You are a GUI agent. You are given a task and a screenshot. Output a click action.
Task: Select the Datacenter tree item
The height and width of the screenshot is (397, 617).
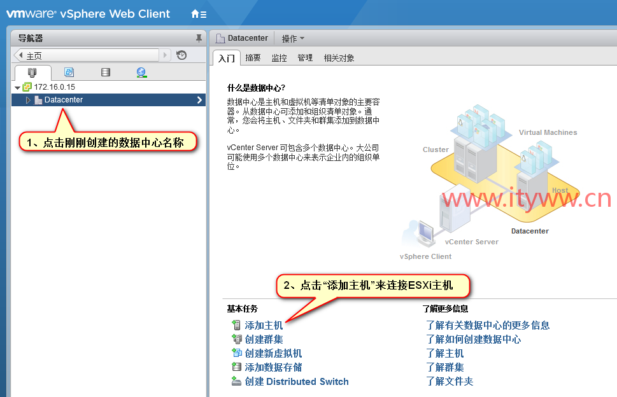coord(109,100)
